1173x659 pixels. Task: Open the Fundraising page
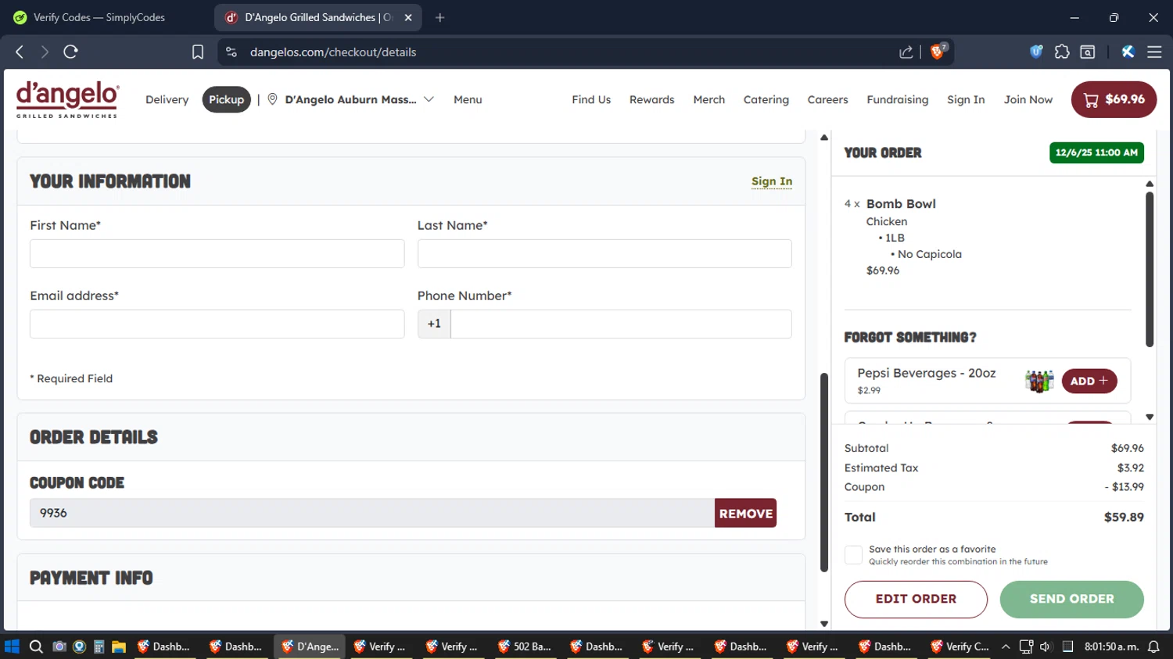point(898,99)
